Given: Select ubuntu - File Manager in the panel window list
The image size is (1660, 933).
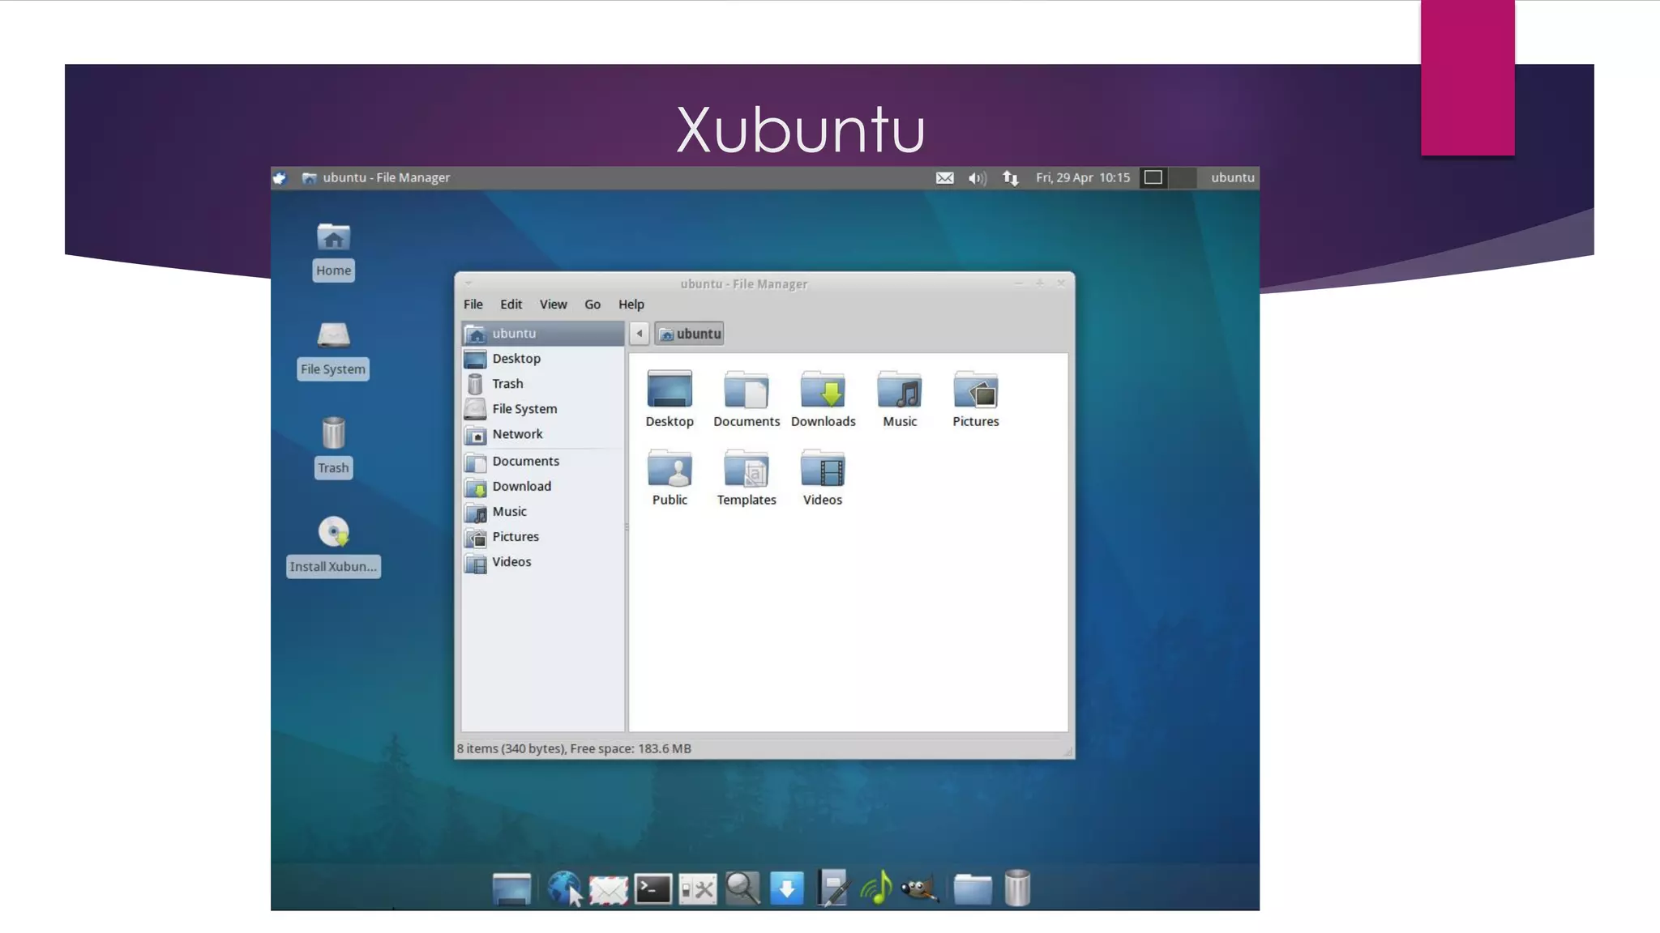Looking at the screenshot, I should [x=376, y=177].
